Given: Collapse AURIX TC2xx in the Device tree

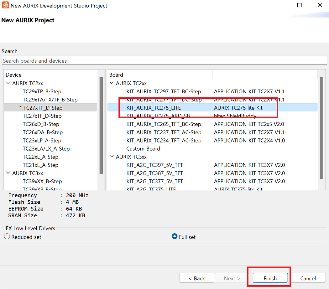Looking at the screenshot, I should click(x=8, y=83).
